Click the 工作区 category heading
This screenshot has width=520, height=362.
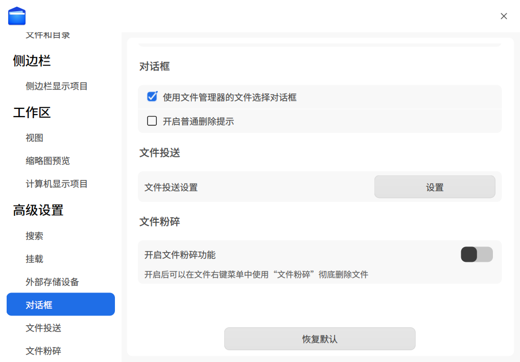tap(32, 112)
